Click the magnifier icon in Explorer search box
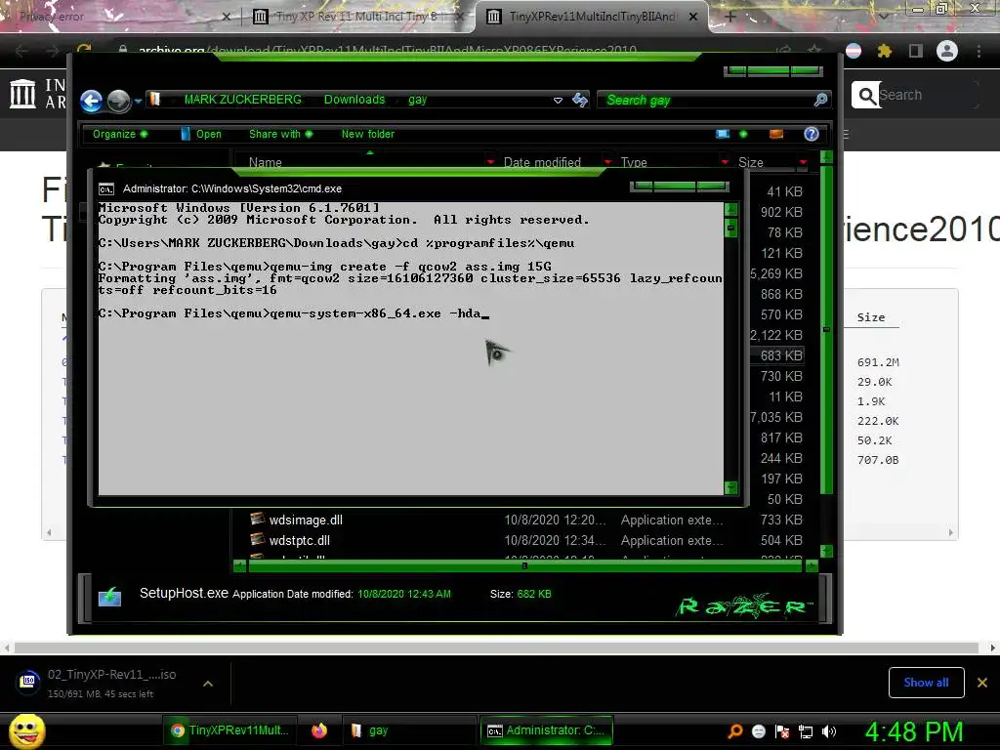This screenshot has height=750, width=1000. 820,100
